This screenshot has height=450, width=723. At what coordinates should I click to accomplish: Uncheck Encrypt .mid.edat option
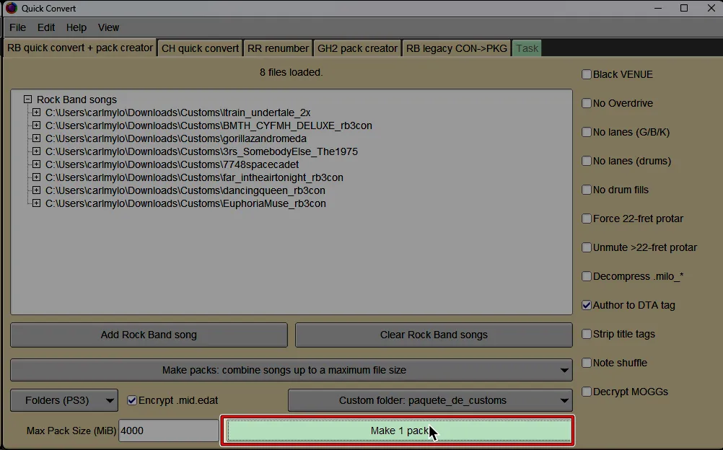point(132,400)
